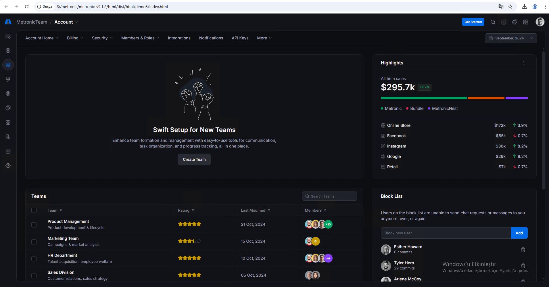This screenshot has height=287, width=549.
Task: Open the API Keys menu item
Action: 240,38
